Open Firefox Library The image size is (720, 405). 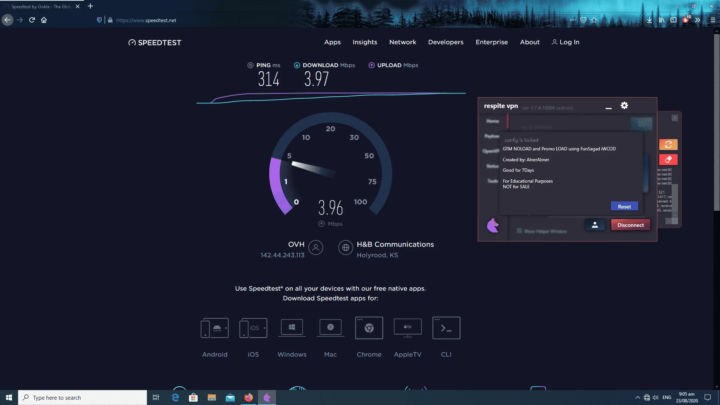pyautogui.click(x=661, y=20)
